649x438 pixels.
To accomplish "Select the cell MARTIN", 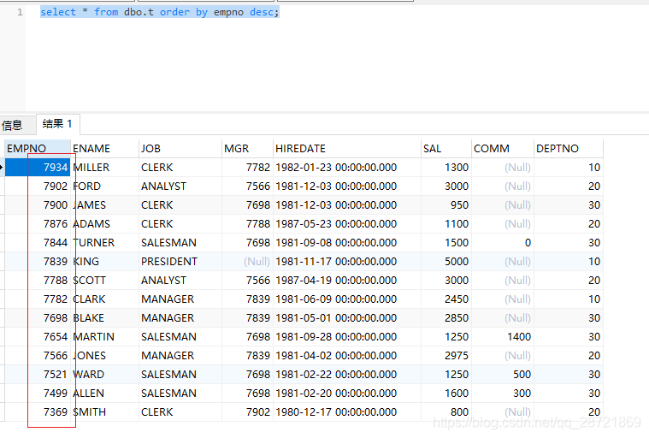I will tap(104, 337).
